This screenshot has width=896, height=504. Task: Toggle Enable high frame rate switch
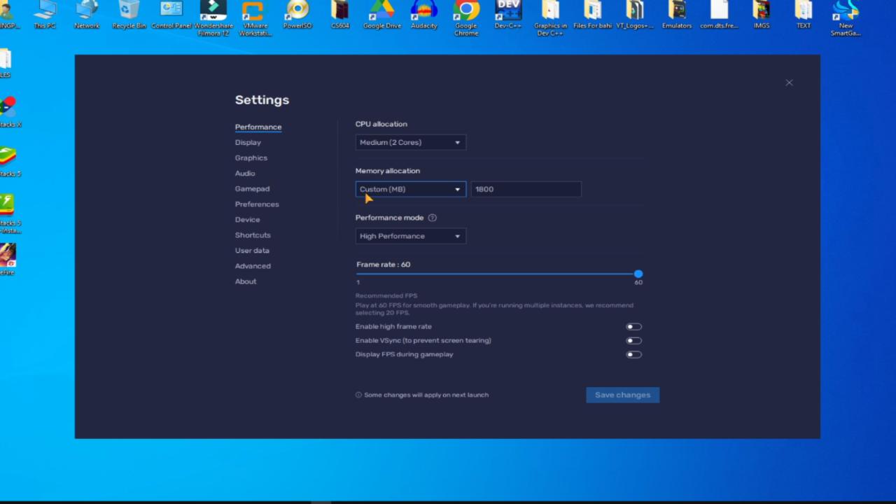tap(633, 327)
